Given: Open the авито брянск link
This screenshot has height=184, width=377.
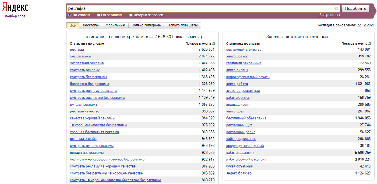Looking at the screenshot, I should [237, 56].
